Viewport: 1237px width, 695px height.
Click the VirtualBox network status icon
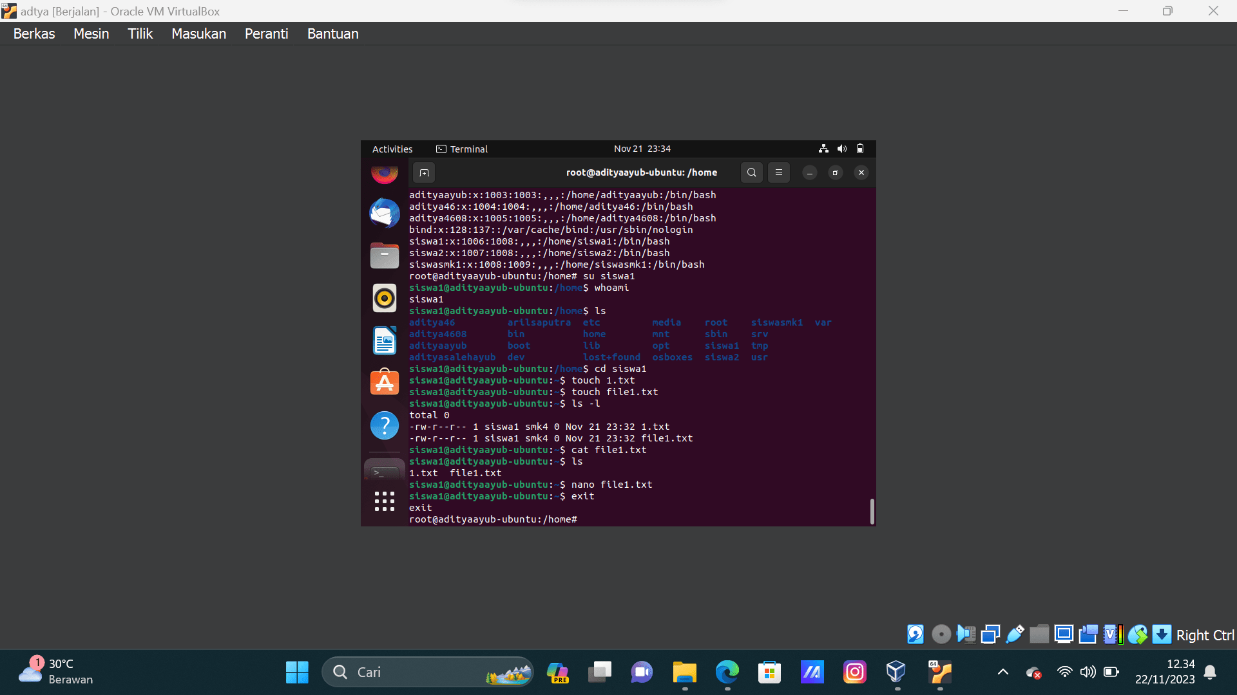pyautogui.click(x=990, y=635)
